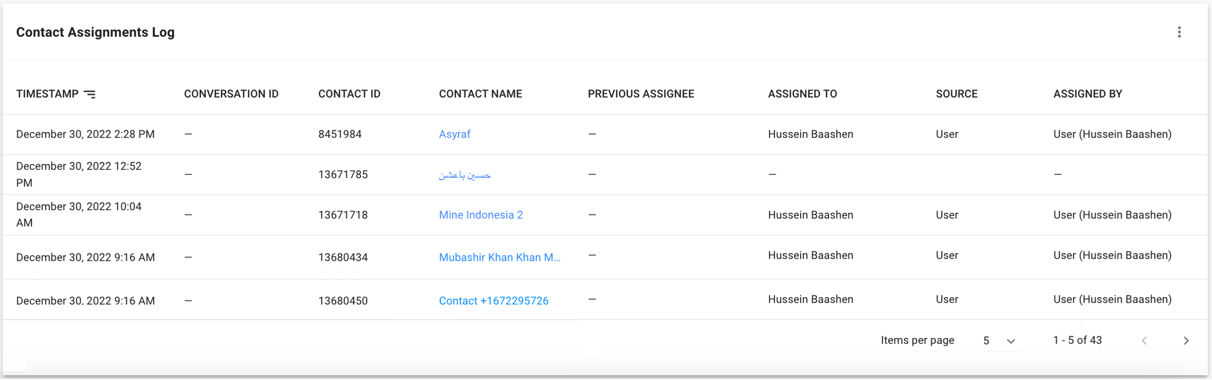Open the Mubashir Khan contact
This screenshot has height=380, width=1212.
pos(499,257)
